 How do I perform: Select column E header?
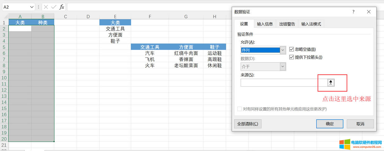[x=115, y=17]
